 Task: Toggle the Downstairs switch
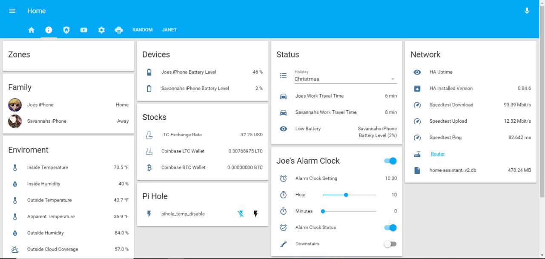coord(390,244)
